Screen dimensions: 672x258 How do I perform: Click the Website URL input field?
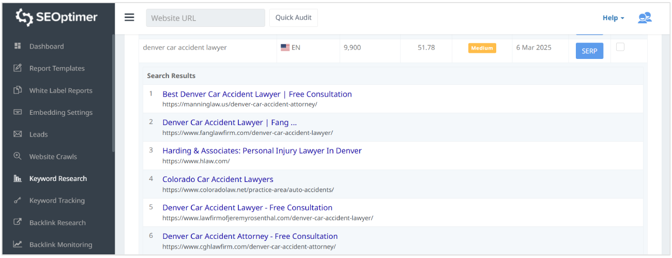click(205, 18)
